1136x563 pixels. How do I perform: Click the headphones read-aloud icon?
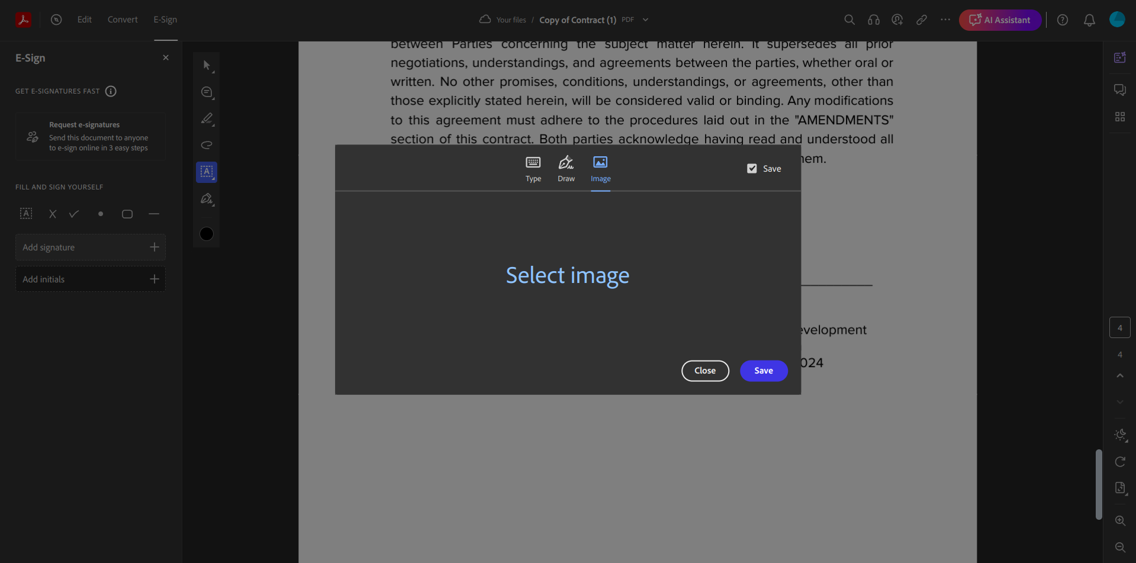(874, 20)
